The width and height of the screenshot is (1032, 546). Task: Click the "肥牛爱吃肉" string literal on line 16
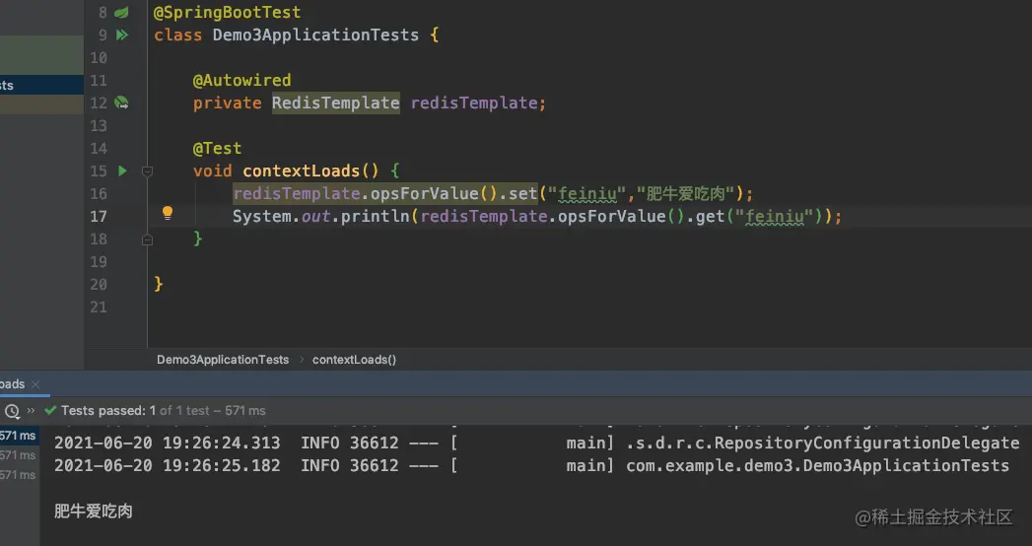[x=686, y=193]
